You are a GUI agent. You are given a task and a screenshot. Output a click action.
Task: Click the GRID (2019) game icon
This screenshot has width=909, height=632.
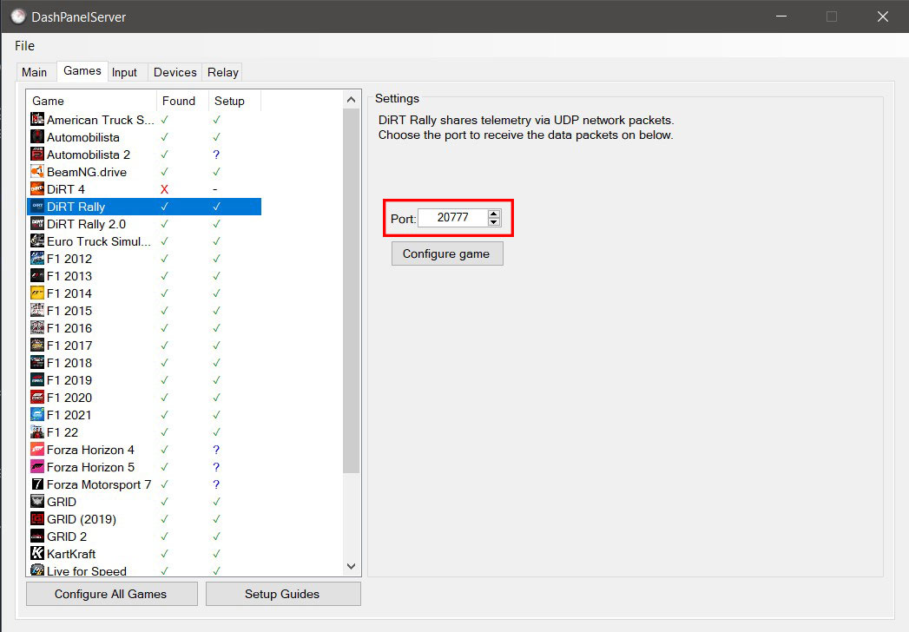coord(37,519)
